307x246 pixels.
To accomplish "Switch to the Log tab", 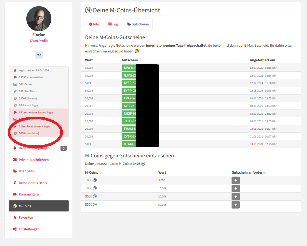I will pos(113,24).
